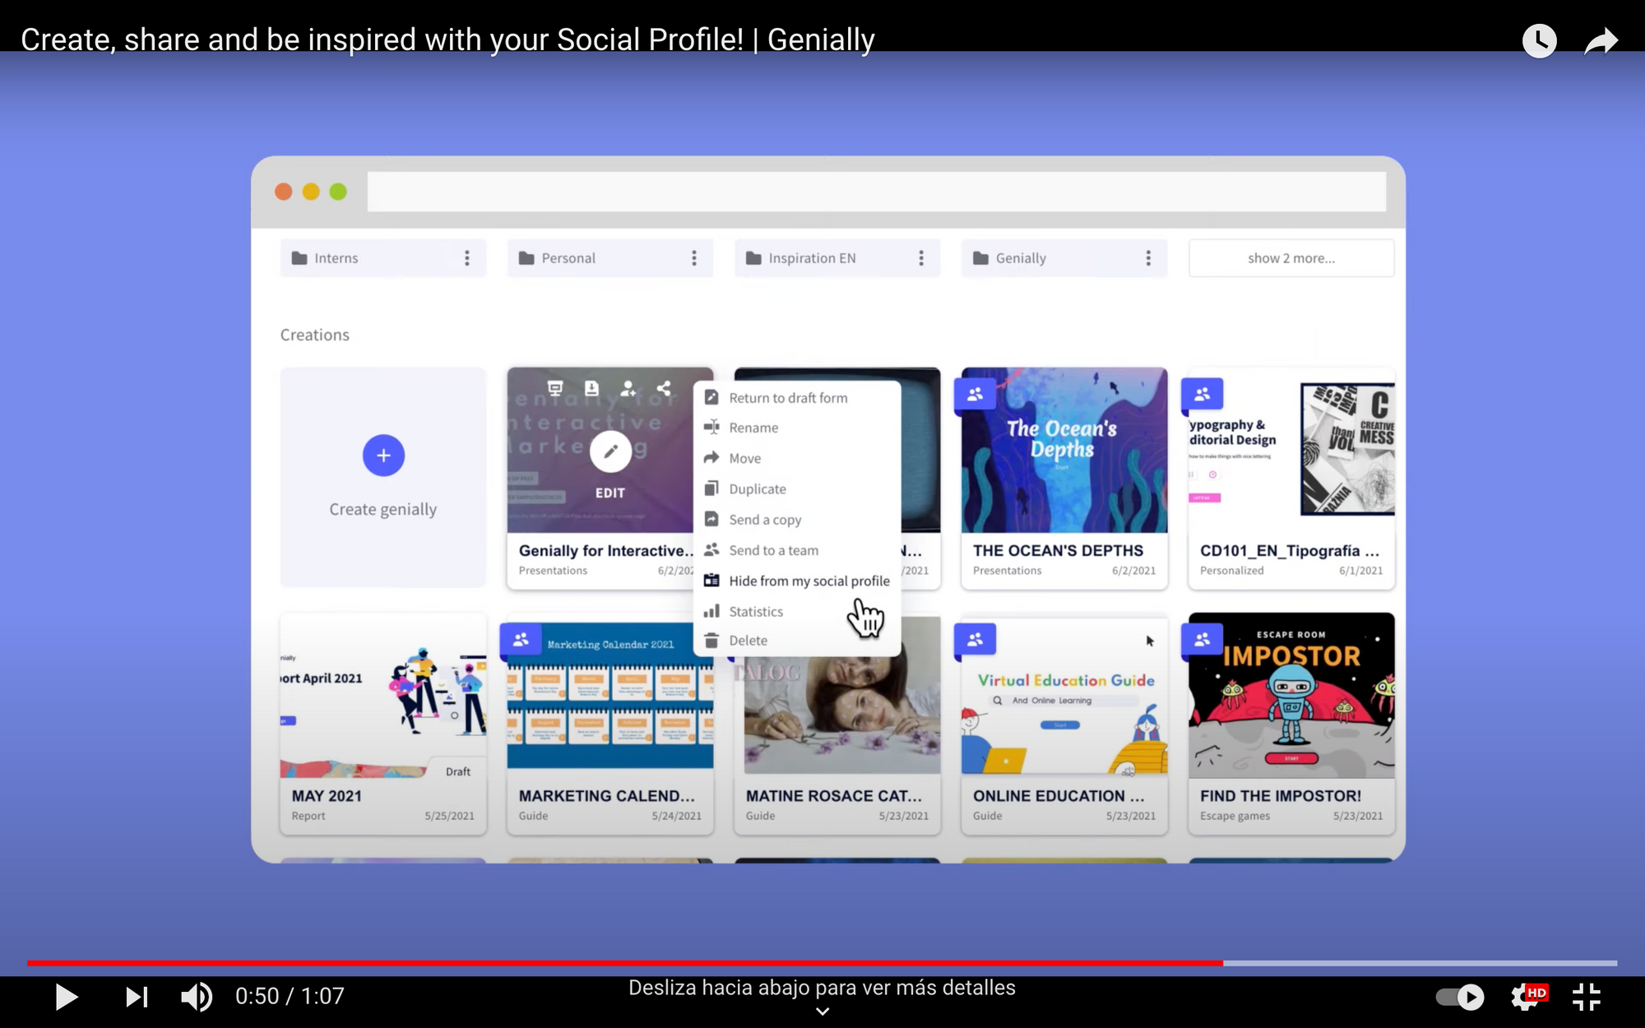Seek along the red progress bar

coord(625,962)
